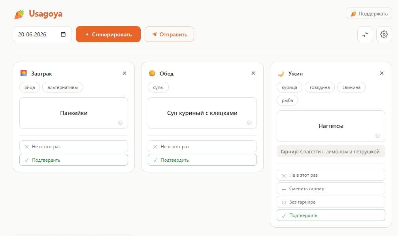Image resolution: width=398 pixels, height=236 pixels.
Task: Toggle the супы tag in Обед
Action: 158,87
